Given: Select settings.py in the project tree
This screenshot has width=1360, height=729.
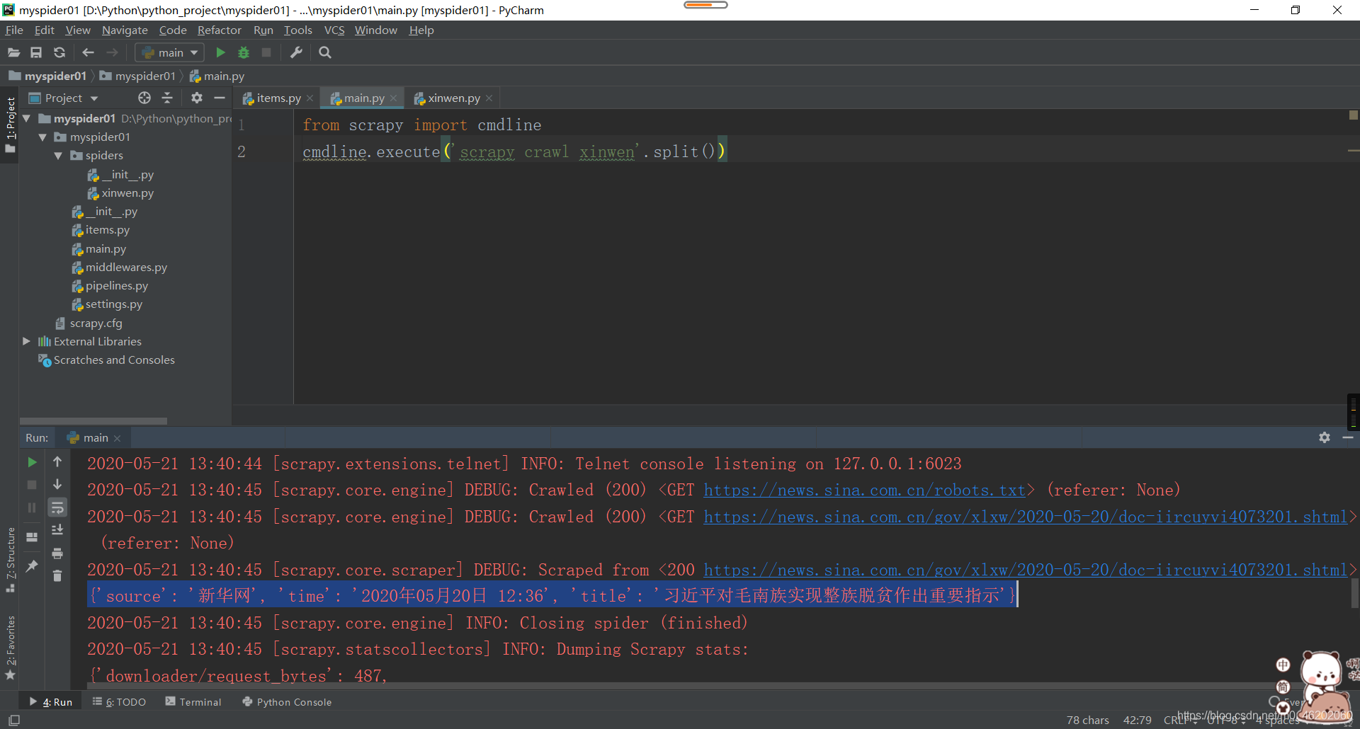Looking at the screenshot, I should tap(107, 304).
